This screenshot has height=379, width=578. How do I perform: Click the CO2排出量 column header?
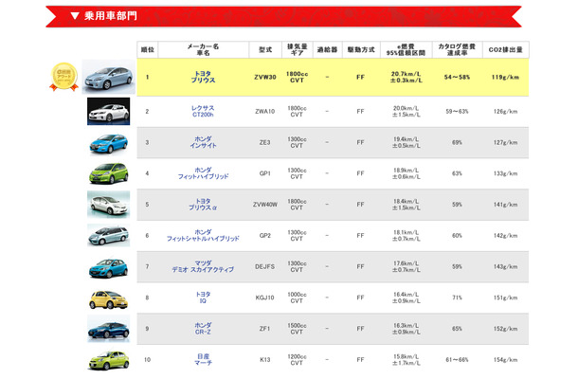(506, 50)
